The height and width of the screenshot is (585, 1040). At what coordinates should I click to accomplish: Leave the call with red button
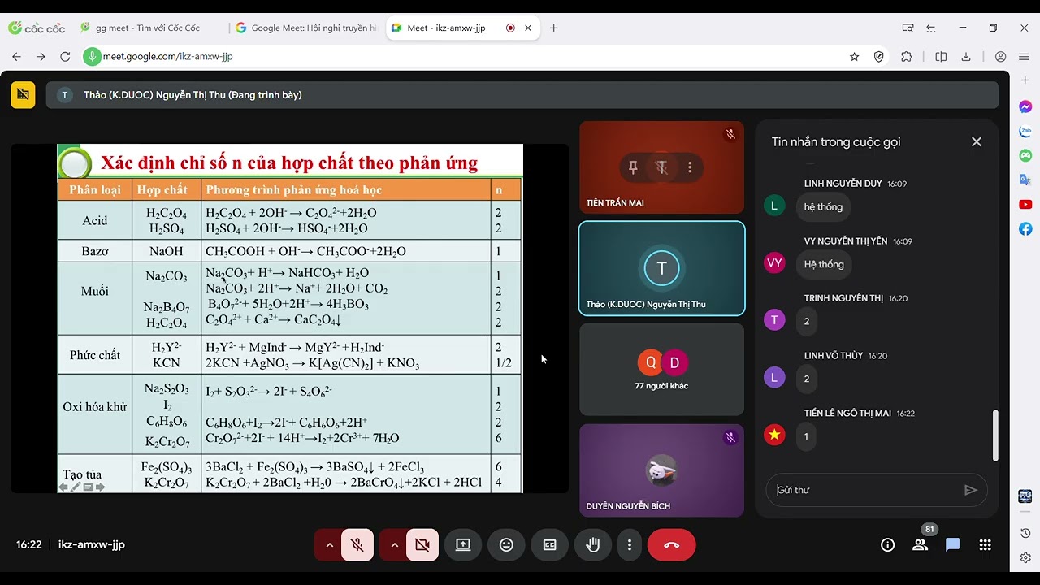[x=671, y=545]
